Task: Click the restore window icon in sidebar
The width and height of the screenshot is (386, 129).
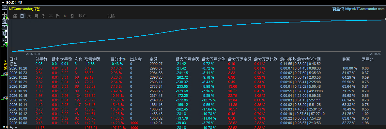Action: (5, 40)
